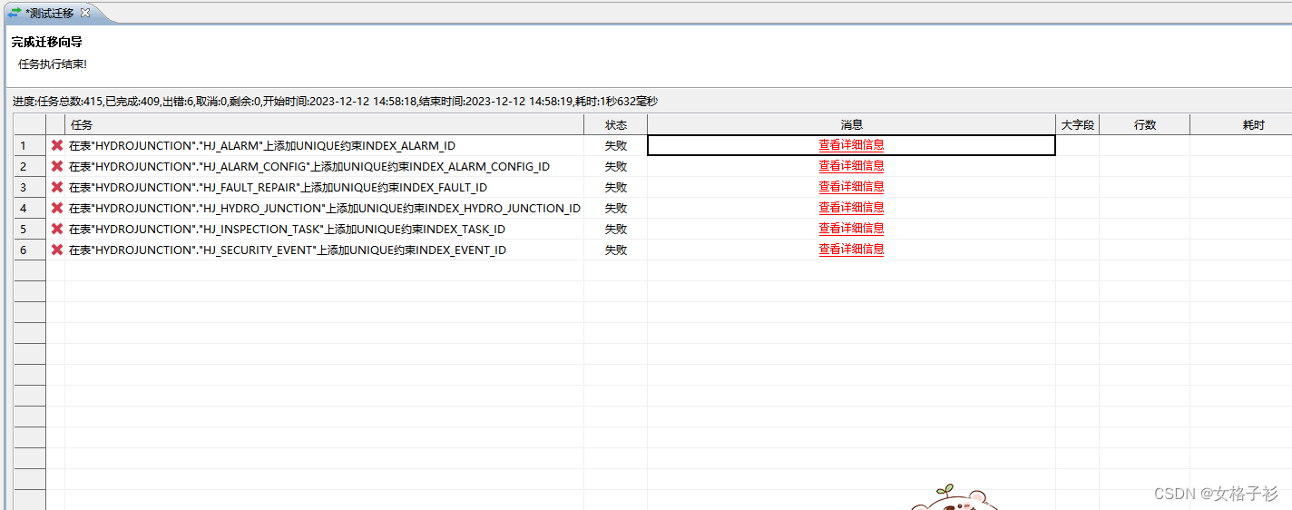Select row number 6 header
The height and width of the screenshot is (510, 1292).
point(30,250)
